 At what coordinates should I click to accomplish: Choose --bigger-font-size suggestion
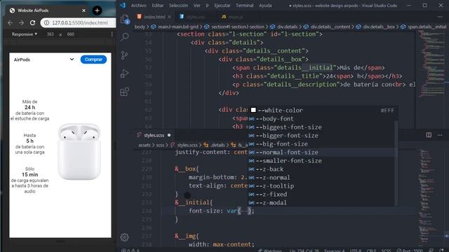point(323,135)
